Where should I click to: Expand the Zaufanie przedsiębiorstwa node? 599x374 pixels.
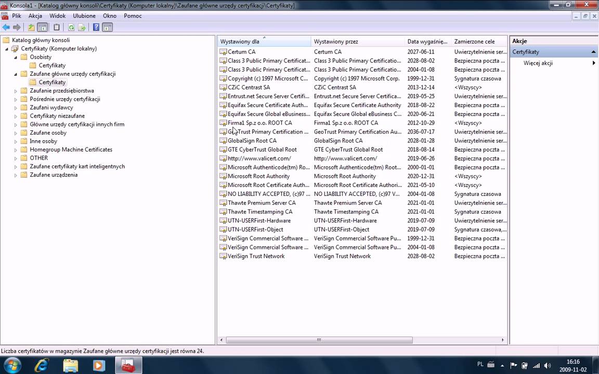[16, 91]
